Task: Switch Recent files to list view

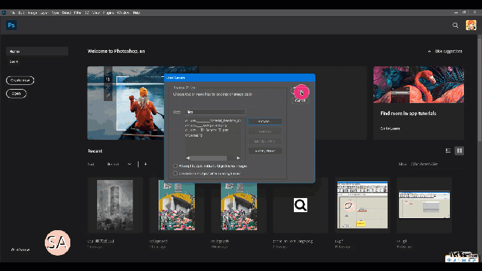Action: click(448, 151)
